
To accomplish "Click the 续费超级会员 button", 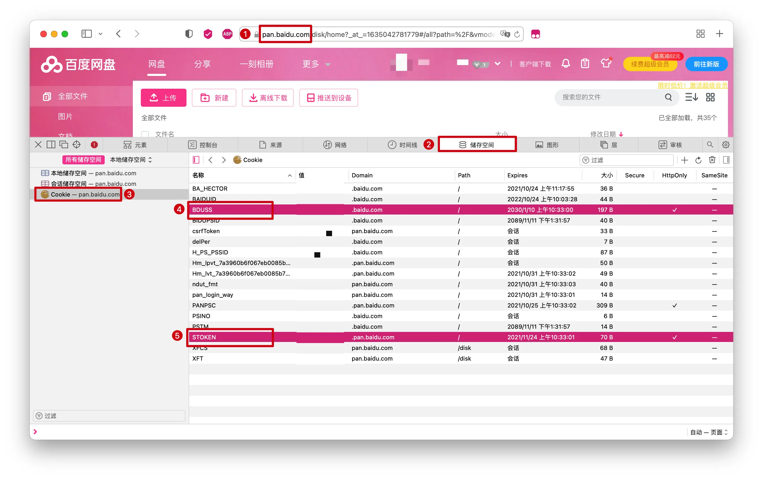I will (x=650, y=64).
